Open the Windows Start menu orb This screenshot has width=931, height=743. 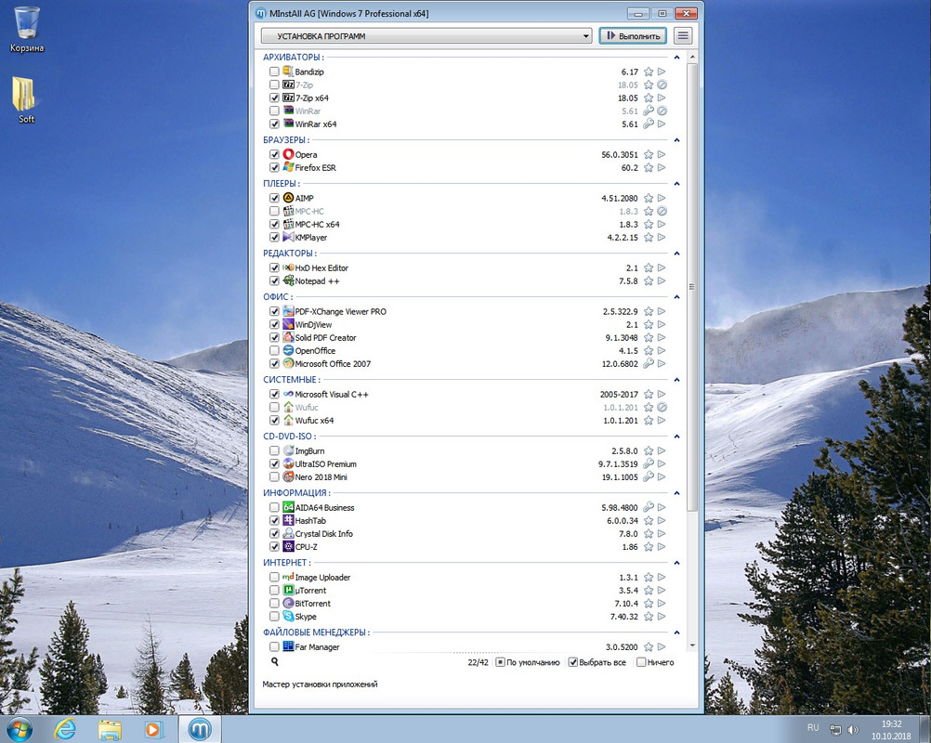[x=18, y=729]
